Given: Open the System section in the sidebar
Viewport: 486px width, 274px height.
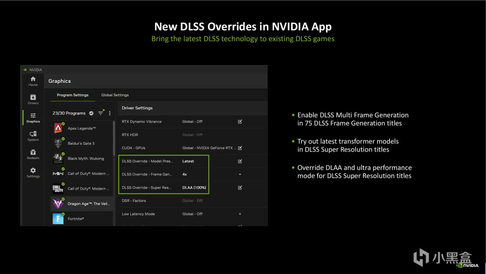Looking at the screenshot, I should [x=33, y=136].
